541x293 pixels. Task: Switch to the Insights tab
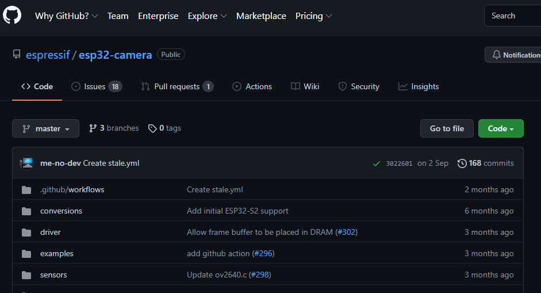(419, 86)
